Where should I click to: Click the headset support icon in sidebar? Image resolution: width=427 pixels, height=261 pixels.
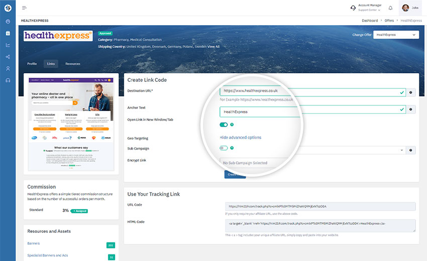[8, 80]
